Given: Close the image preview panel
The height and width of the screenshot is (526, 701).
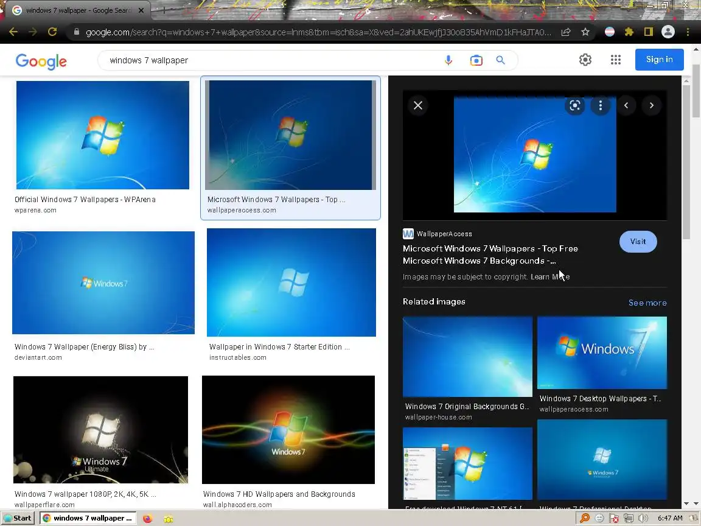Looking at the screenshot, I should pos(418,105).
